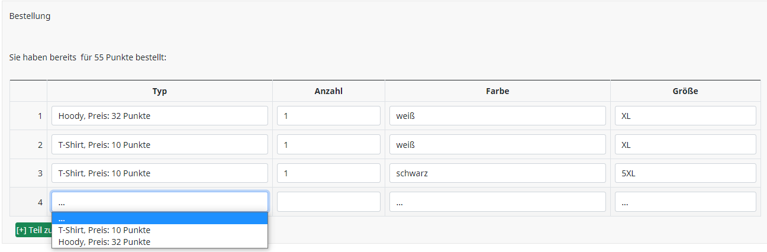Open the empty Farbe dropdown in row 4
Screen dimensions: 767x252
[497, 202]
